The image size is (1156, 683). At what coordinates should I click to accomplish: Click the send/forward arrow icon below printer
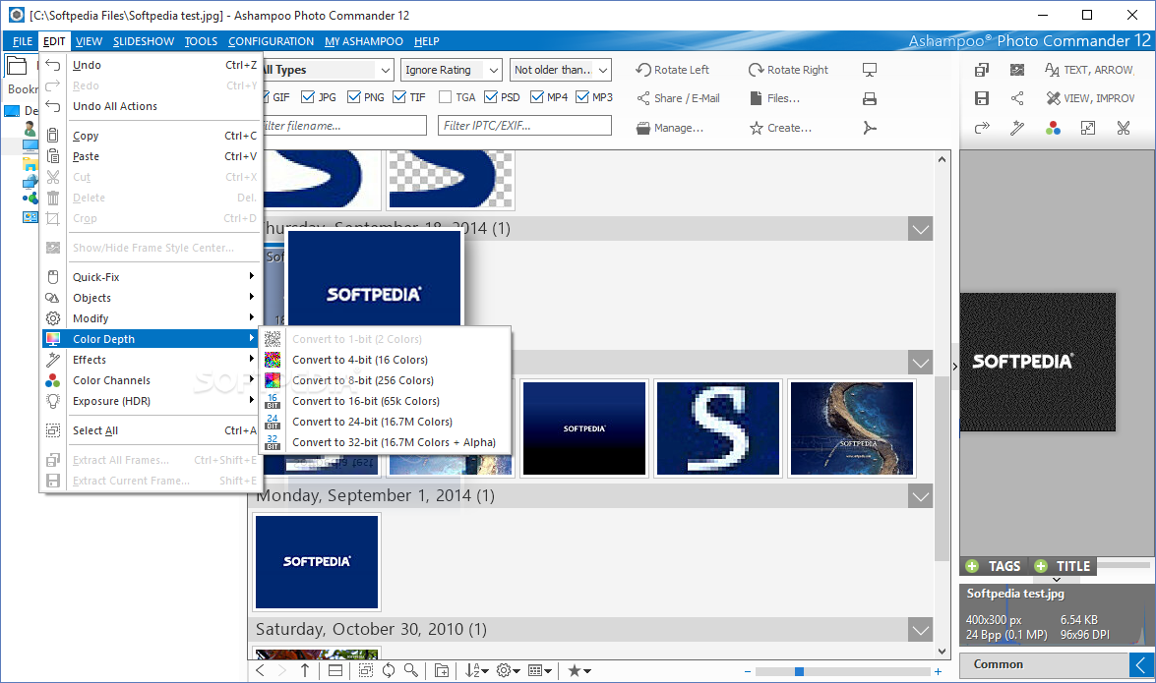870,128
